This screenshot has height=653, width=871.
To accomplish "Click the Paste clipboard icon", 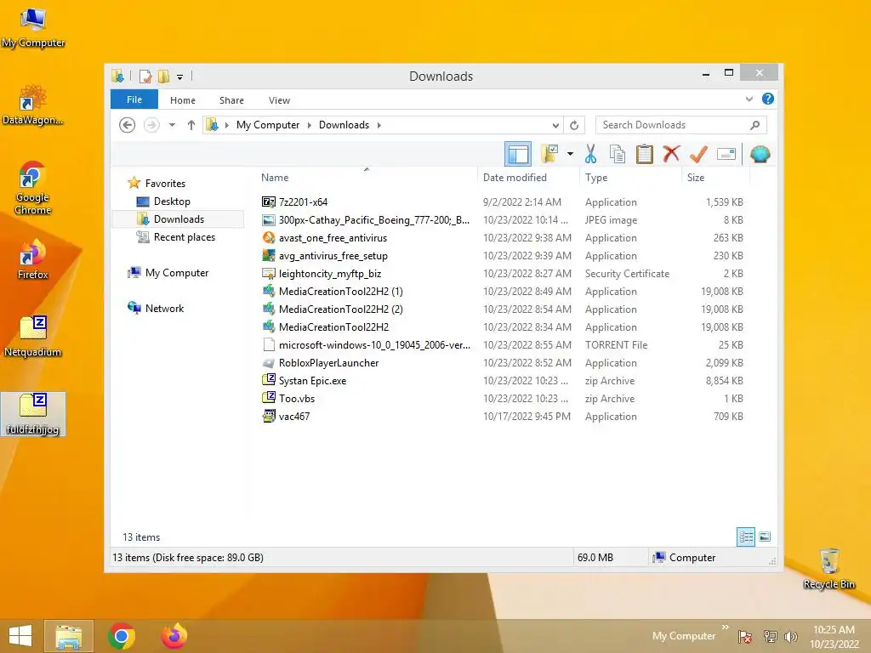I will coord(645,154).
